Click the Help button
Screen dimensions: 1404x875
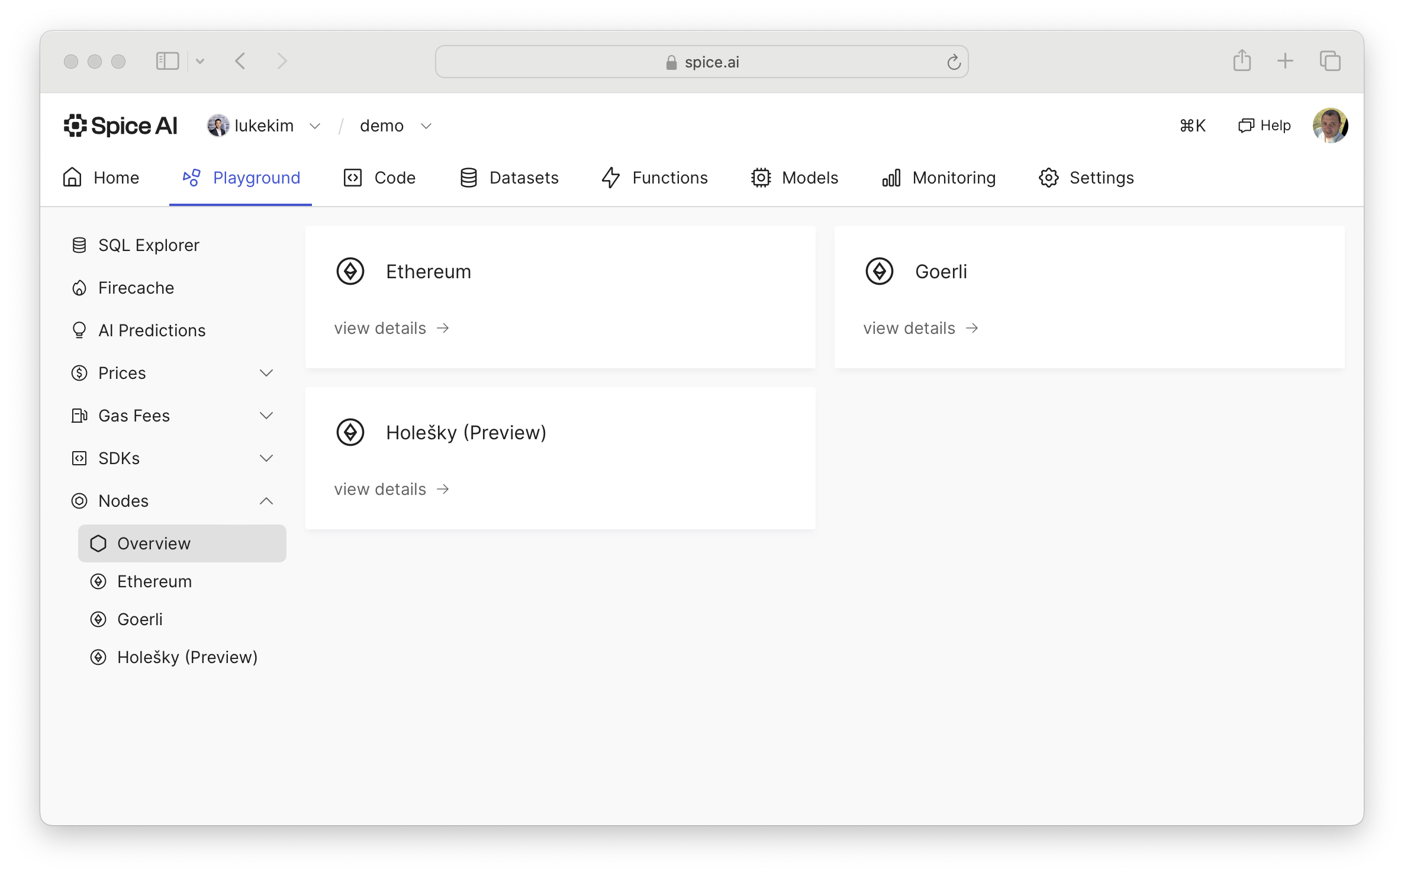tap(1264, 126)
